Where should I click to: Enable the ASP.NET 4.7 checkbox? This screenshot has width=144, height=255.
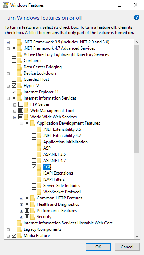point(34,161)
